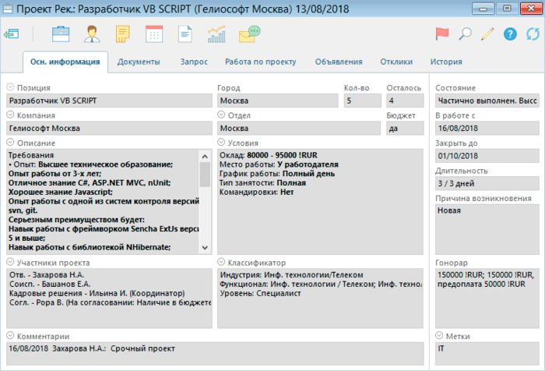
Task: Open the calendar toolbar icon
Action: [154, 34]
